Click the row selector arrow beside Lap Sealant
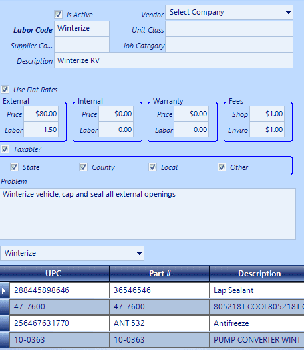 coord(5,290)
